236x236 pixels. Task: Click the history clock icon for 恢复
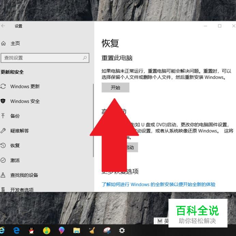click(x=3, y=145)
